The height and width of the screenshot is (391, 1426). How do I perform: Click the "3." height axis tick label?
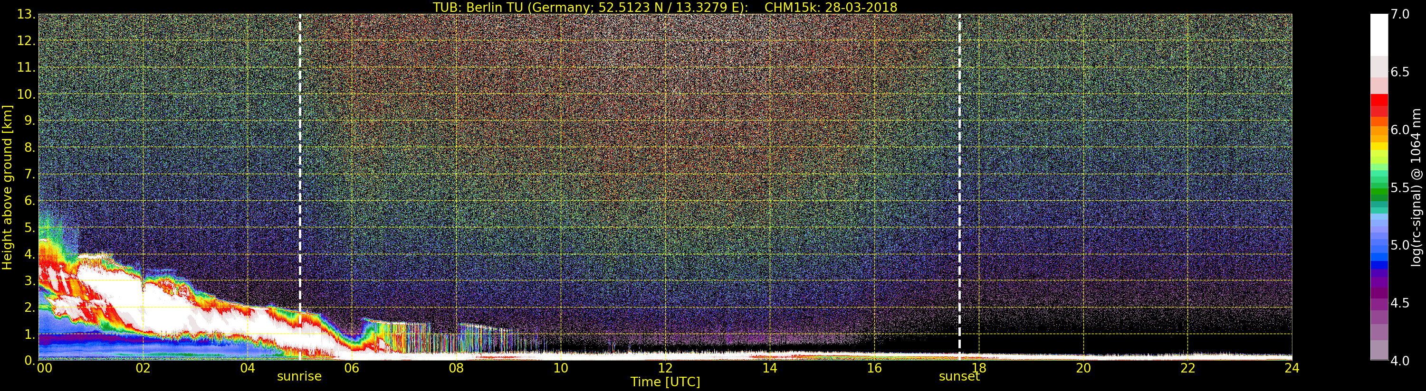(30, 280)
